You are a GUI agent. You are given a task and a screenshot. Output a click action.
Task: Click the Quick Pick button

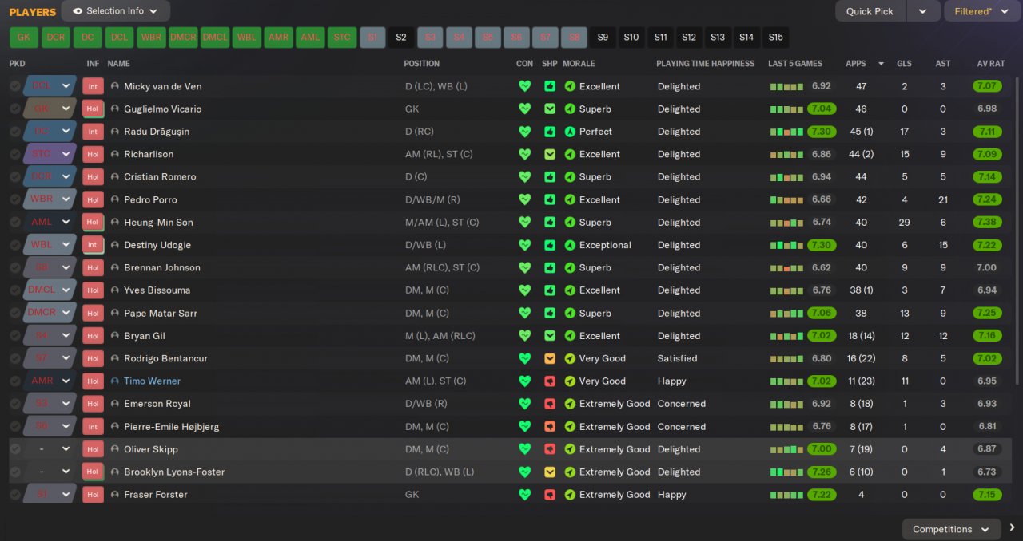coord(871,11)
